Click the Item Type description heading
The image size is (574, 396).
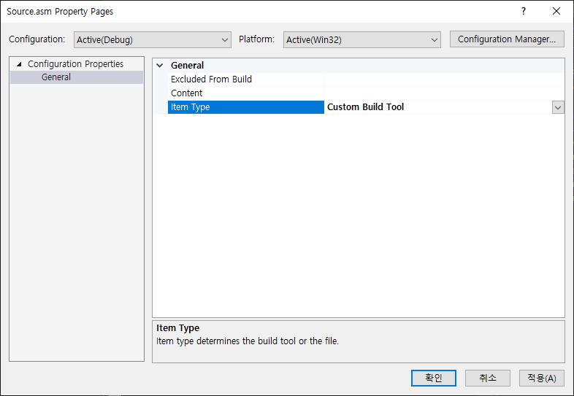[x=178, y=328]
